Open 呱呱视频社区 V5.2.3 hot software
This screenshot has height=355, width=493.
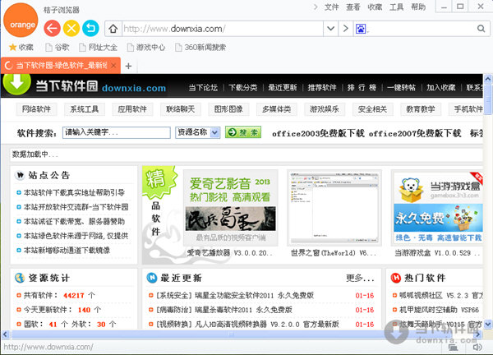pyautogui.click(x=441, y=295)
